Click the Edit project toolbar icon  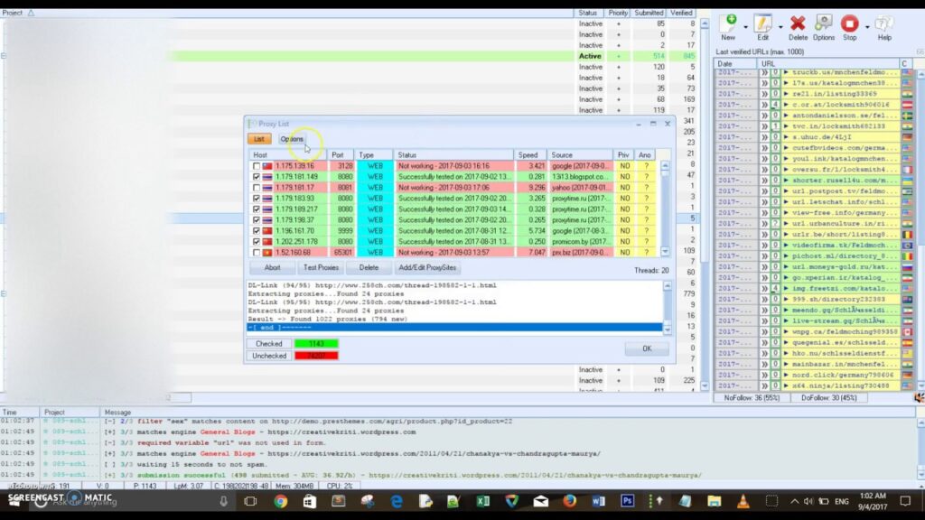[762, 27]
